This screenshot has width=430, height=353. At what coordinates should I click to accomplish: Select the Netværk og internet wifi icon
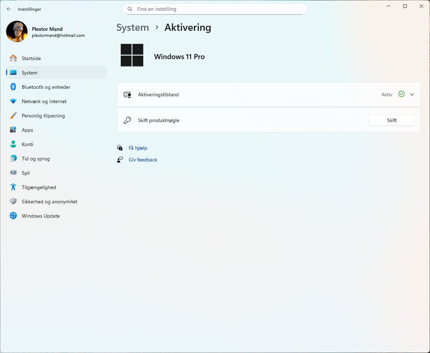[x=13, y=101]
